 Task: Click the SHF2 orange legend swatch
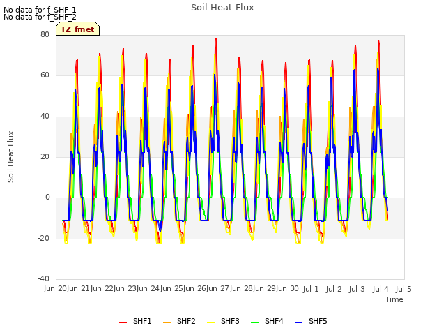pyautogui.click(x=167, y=322)
